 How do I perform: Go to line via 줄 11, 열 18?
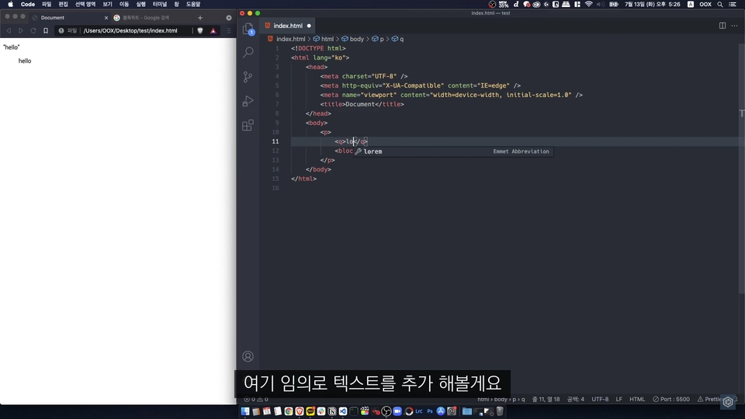[546, 399]
